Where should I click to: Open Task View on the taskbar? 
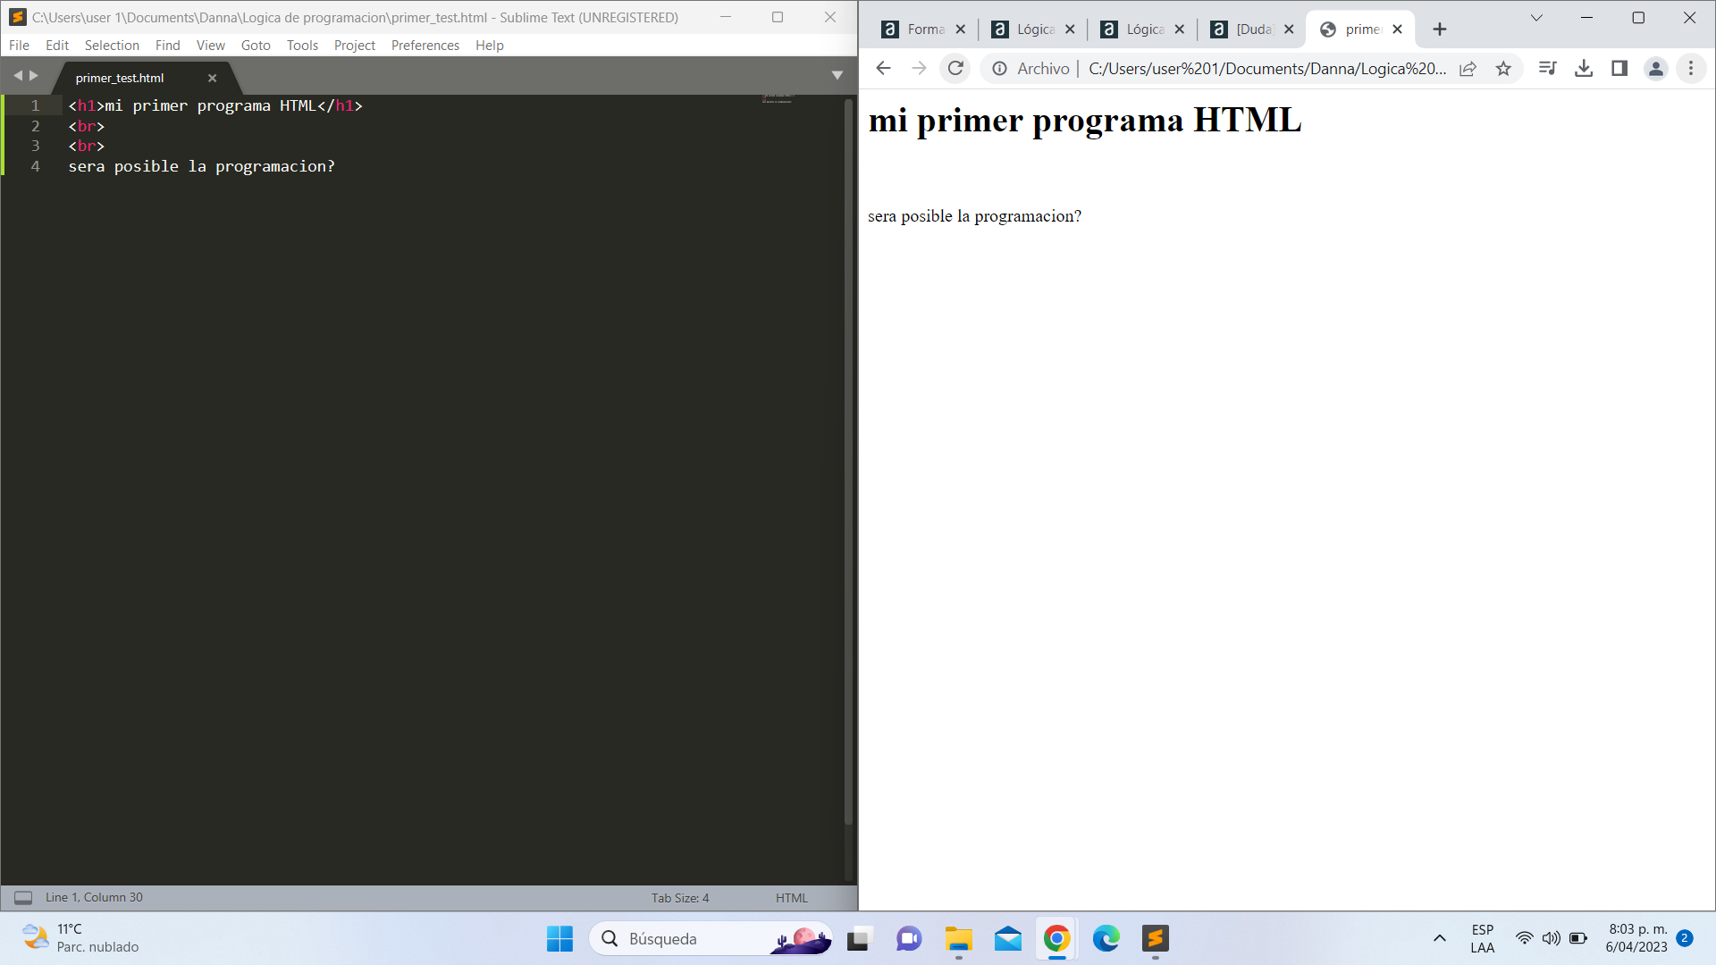(859, 939)
